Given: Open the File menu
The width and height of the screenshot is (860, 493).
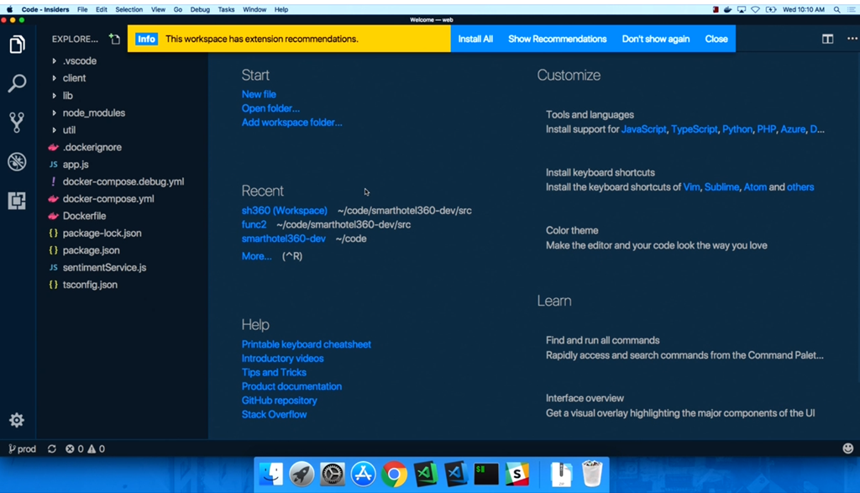Looking at the screenshot, I should click(82, 9).
